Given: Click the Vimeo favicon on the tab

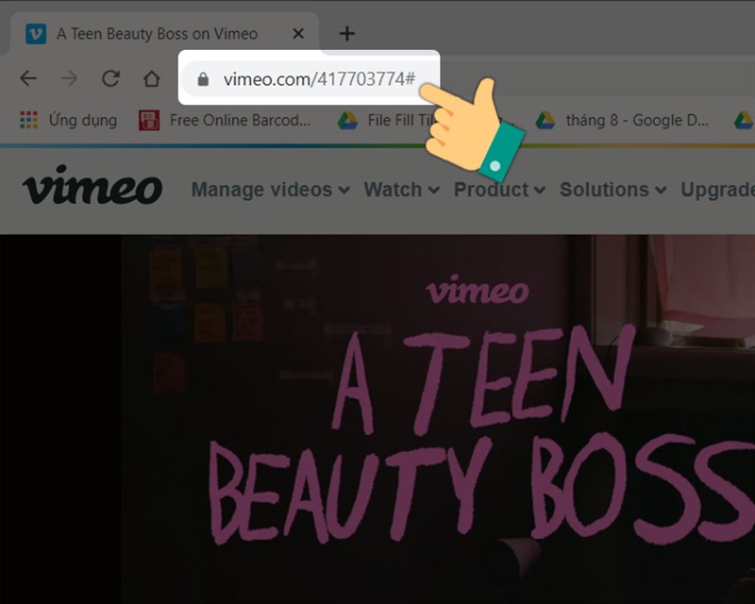Looking at the screenshot, I should (36, 34).
